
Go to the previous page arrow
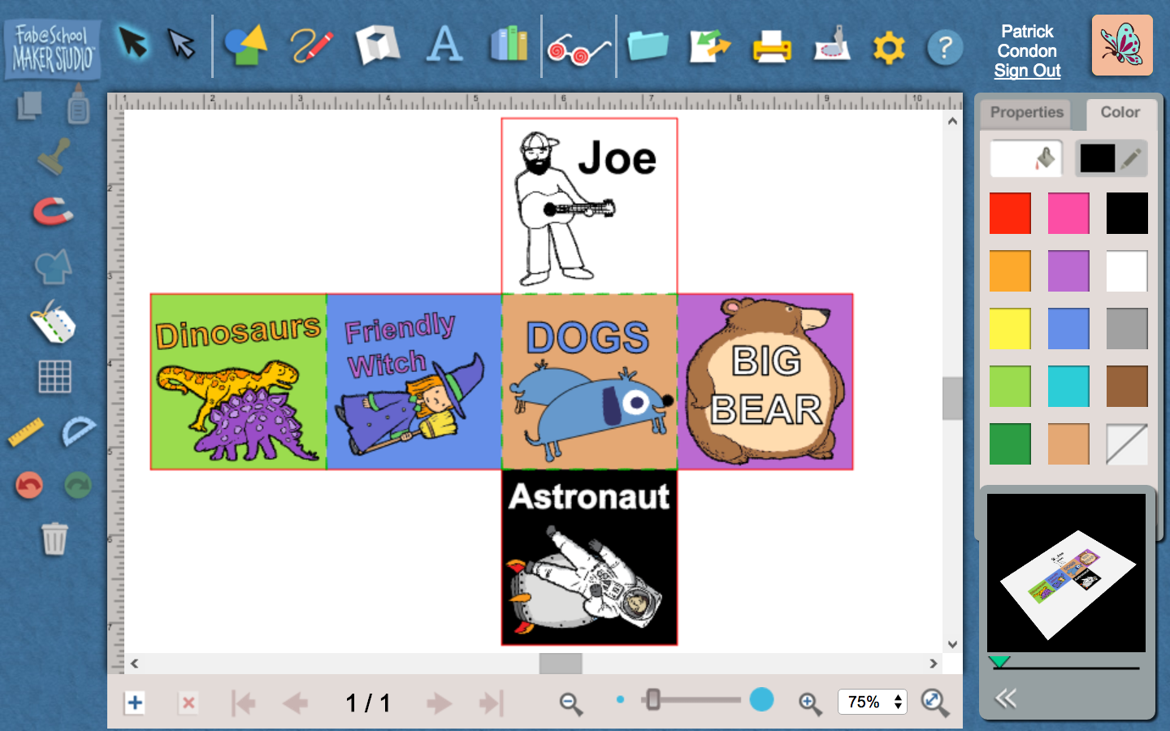[x=296, y=703]
